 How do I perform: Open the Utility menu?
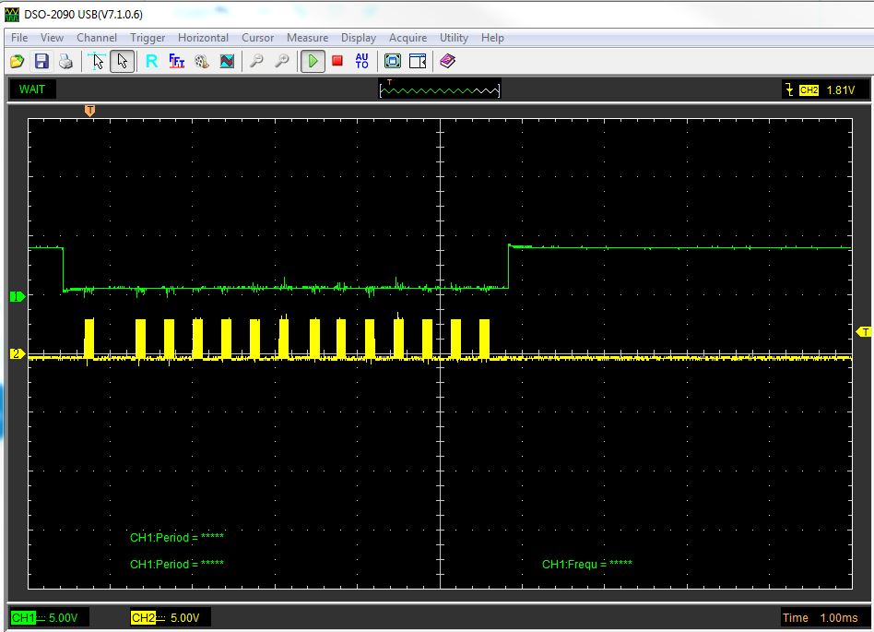click(454, 38)
